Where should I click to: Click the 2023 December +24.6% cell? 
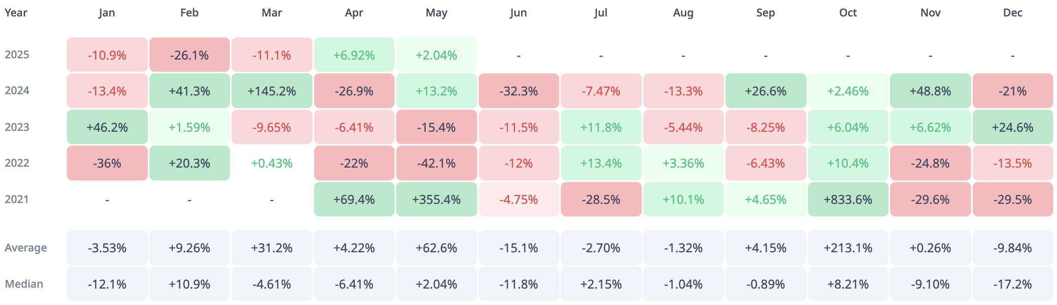click(1012, 127)
